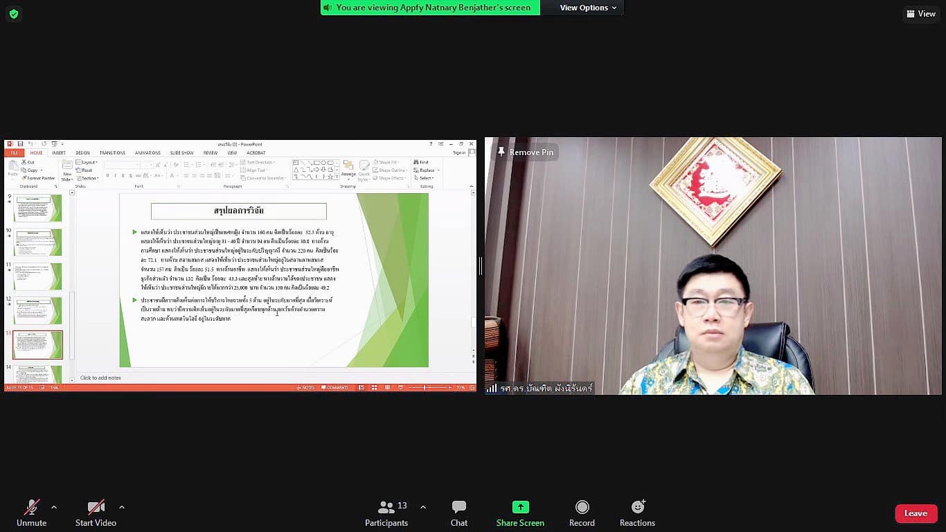Start recording with the Record button
The height and width of the screenshot is (532, 946).
pyautogui.click(x=582, y=513)
